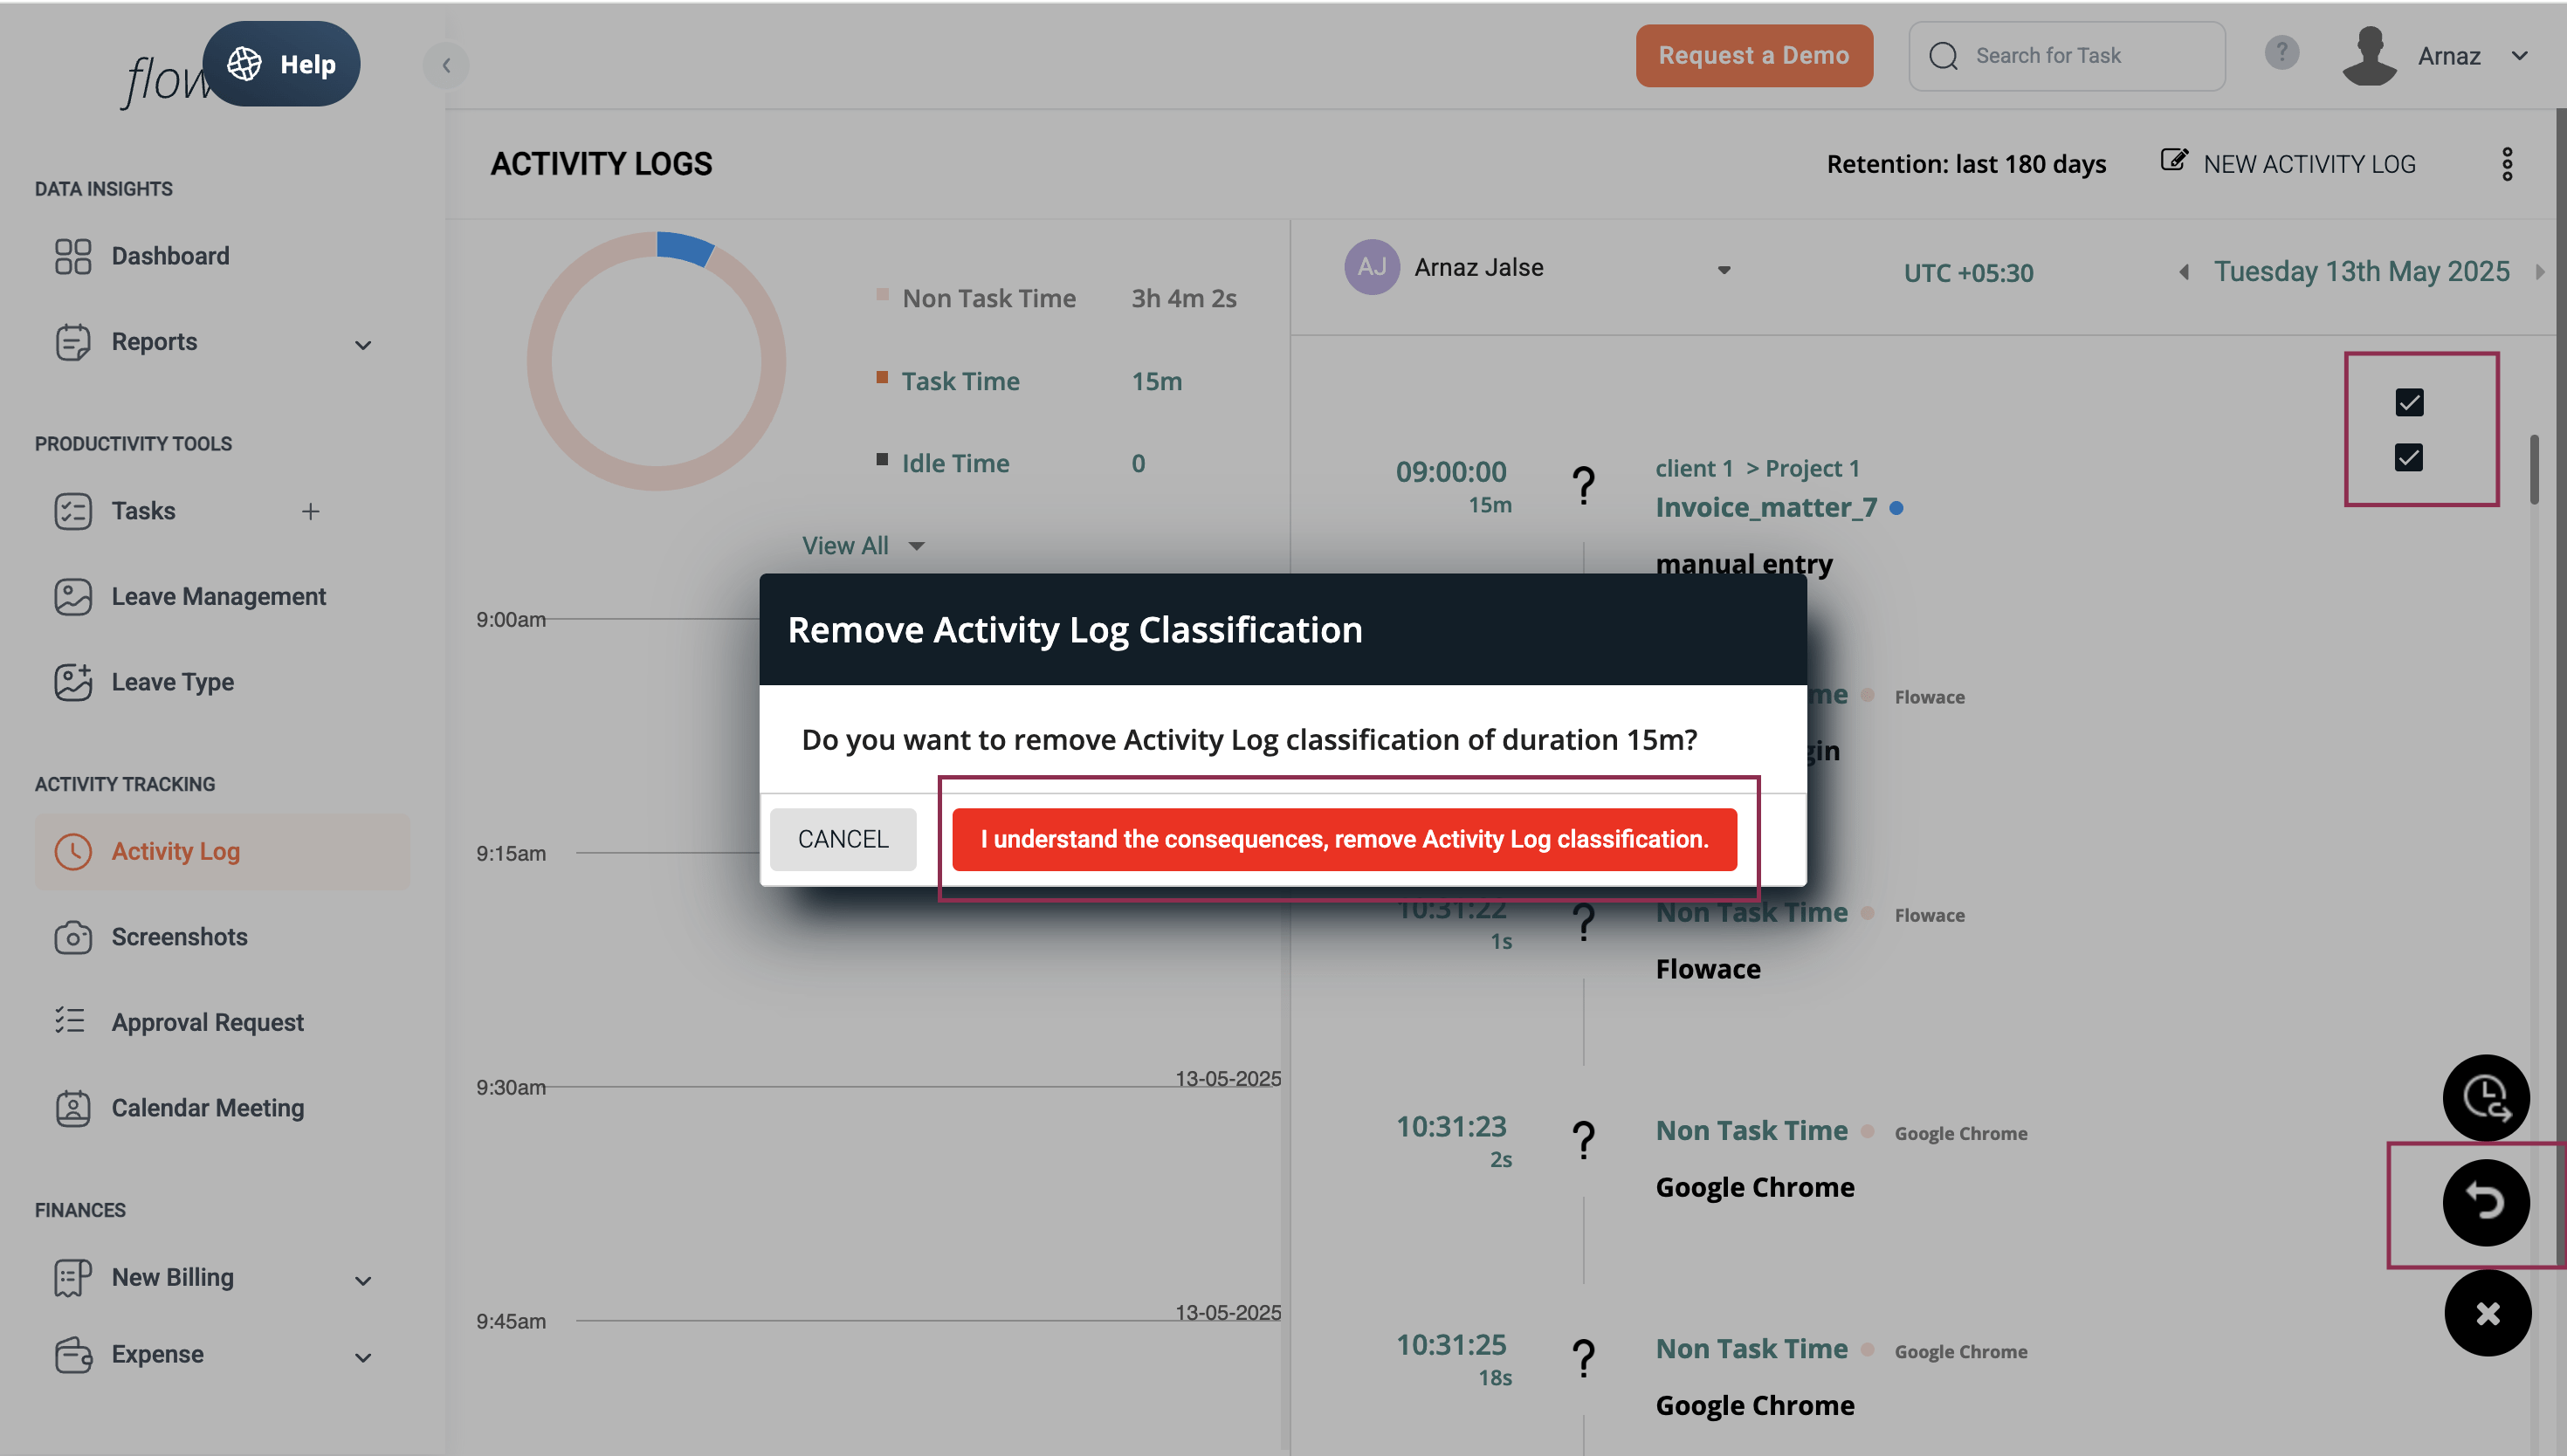The image size is (2567, 1456).
Task: Click the 9:30am timeline marker
Action: click(x=511, y=1088)
